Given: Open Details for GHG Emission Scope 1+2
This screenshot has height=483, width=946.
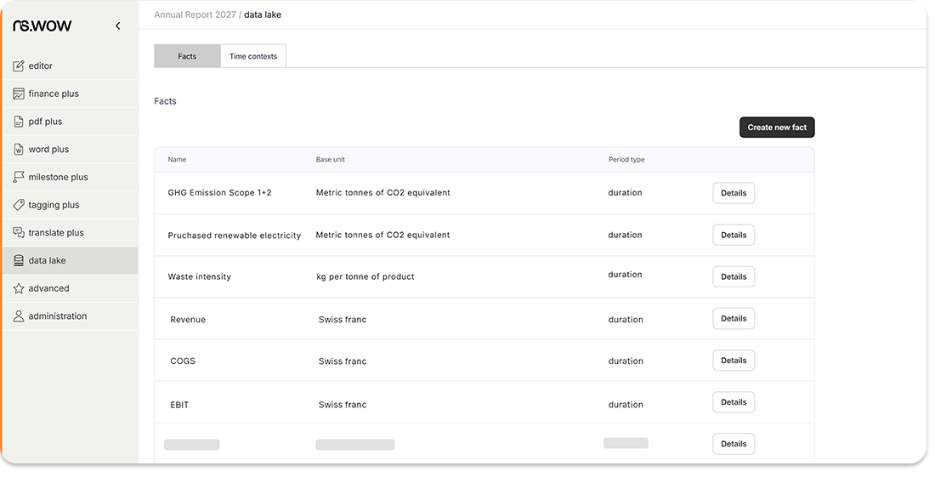Looking at the screenshot, I should tap(733, 193).
